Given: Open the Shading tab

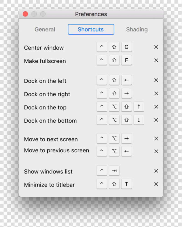Looking at the screenshot, I should 137,29.
